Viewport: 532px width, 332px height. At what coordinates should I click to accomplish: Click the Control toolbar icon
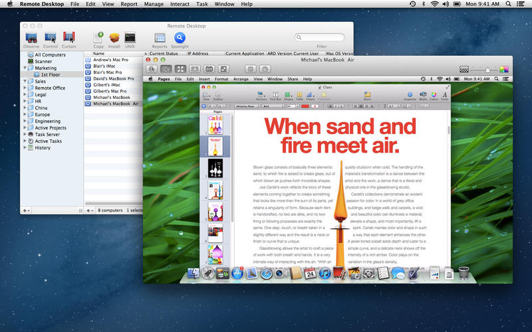click(x=51, y=38)
